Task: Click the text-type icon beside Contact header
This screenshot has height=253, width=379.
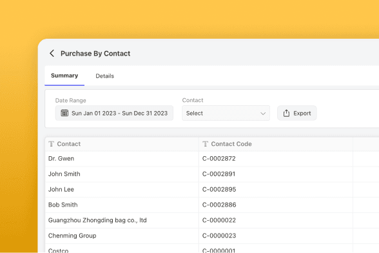Action: [52, 144]
